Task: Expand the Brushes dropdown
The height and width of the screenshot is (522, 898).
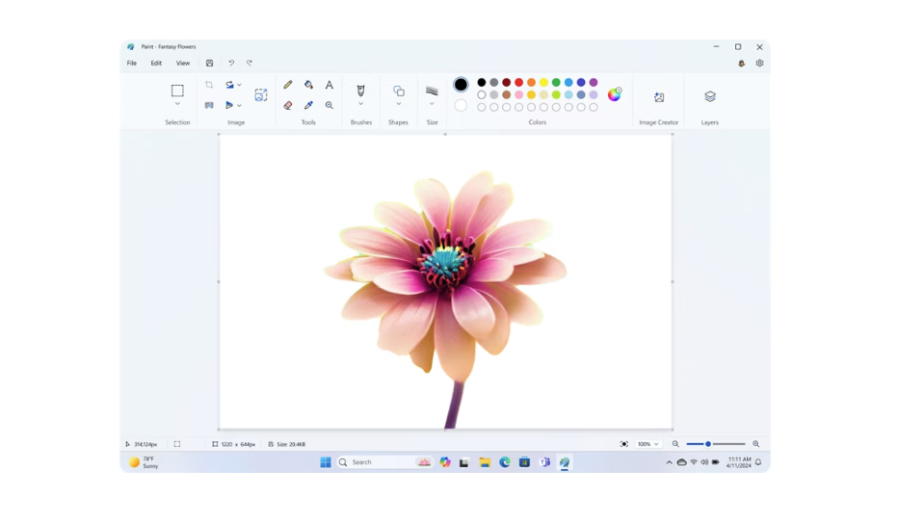Action: click(x=361, y=104)
